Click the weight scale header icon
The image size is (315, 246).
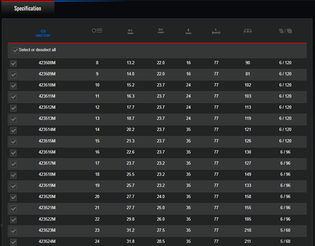(x=248, y=31)
